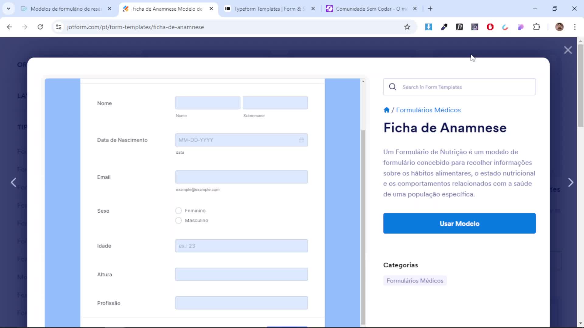This screenshot has height=328, width=584.
Task: Bookmark this page via the star icon
Action: click(408, 27)
